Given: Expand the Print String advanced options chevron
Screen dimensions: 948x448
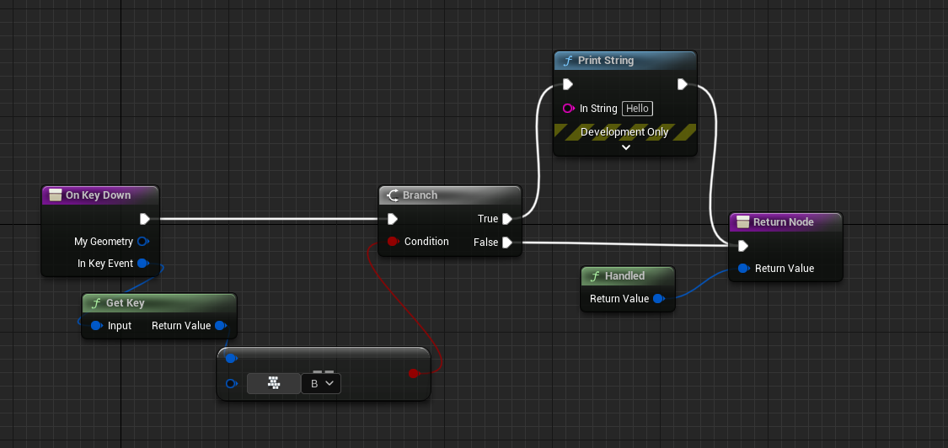Looking at the screenshot, I should click(625, 147).
